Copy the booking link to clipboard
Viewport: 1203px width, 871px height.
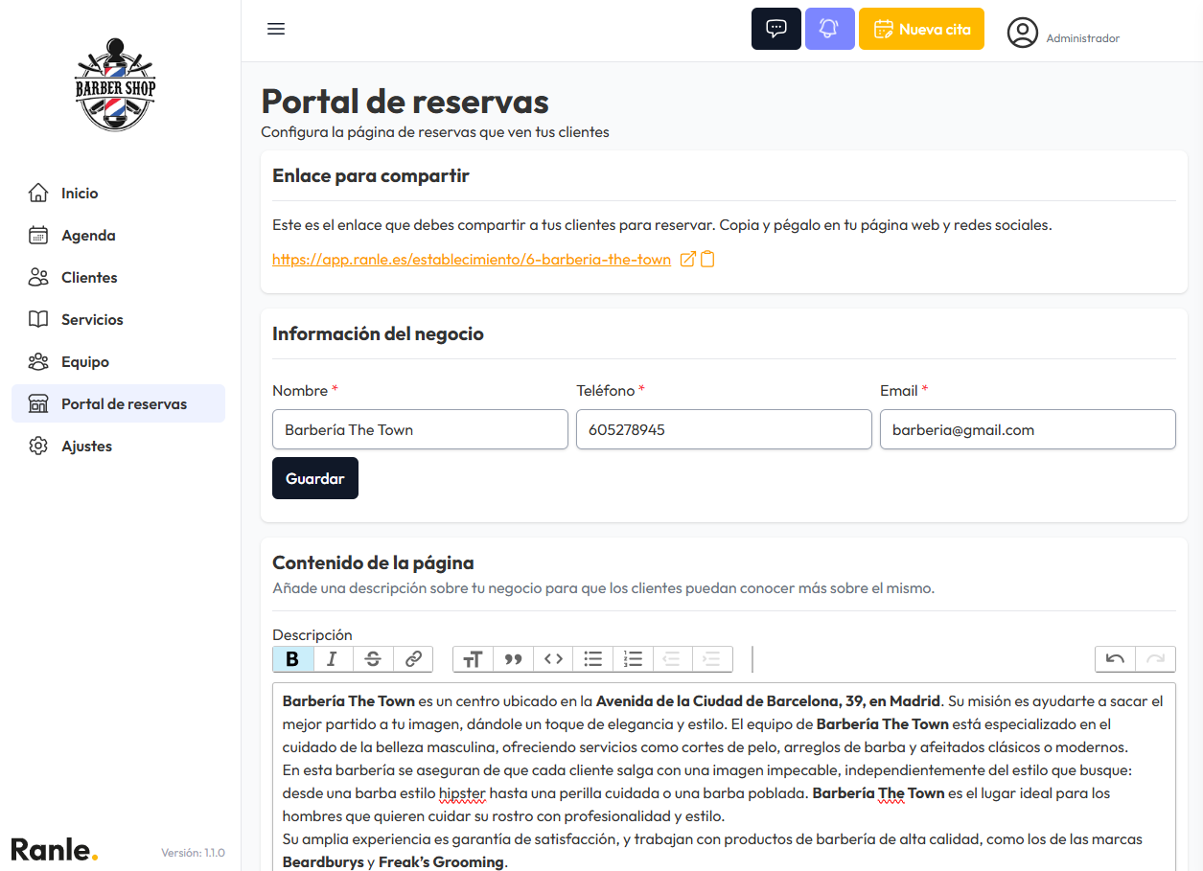click(707, 260)
